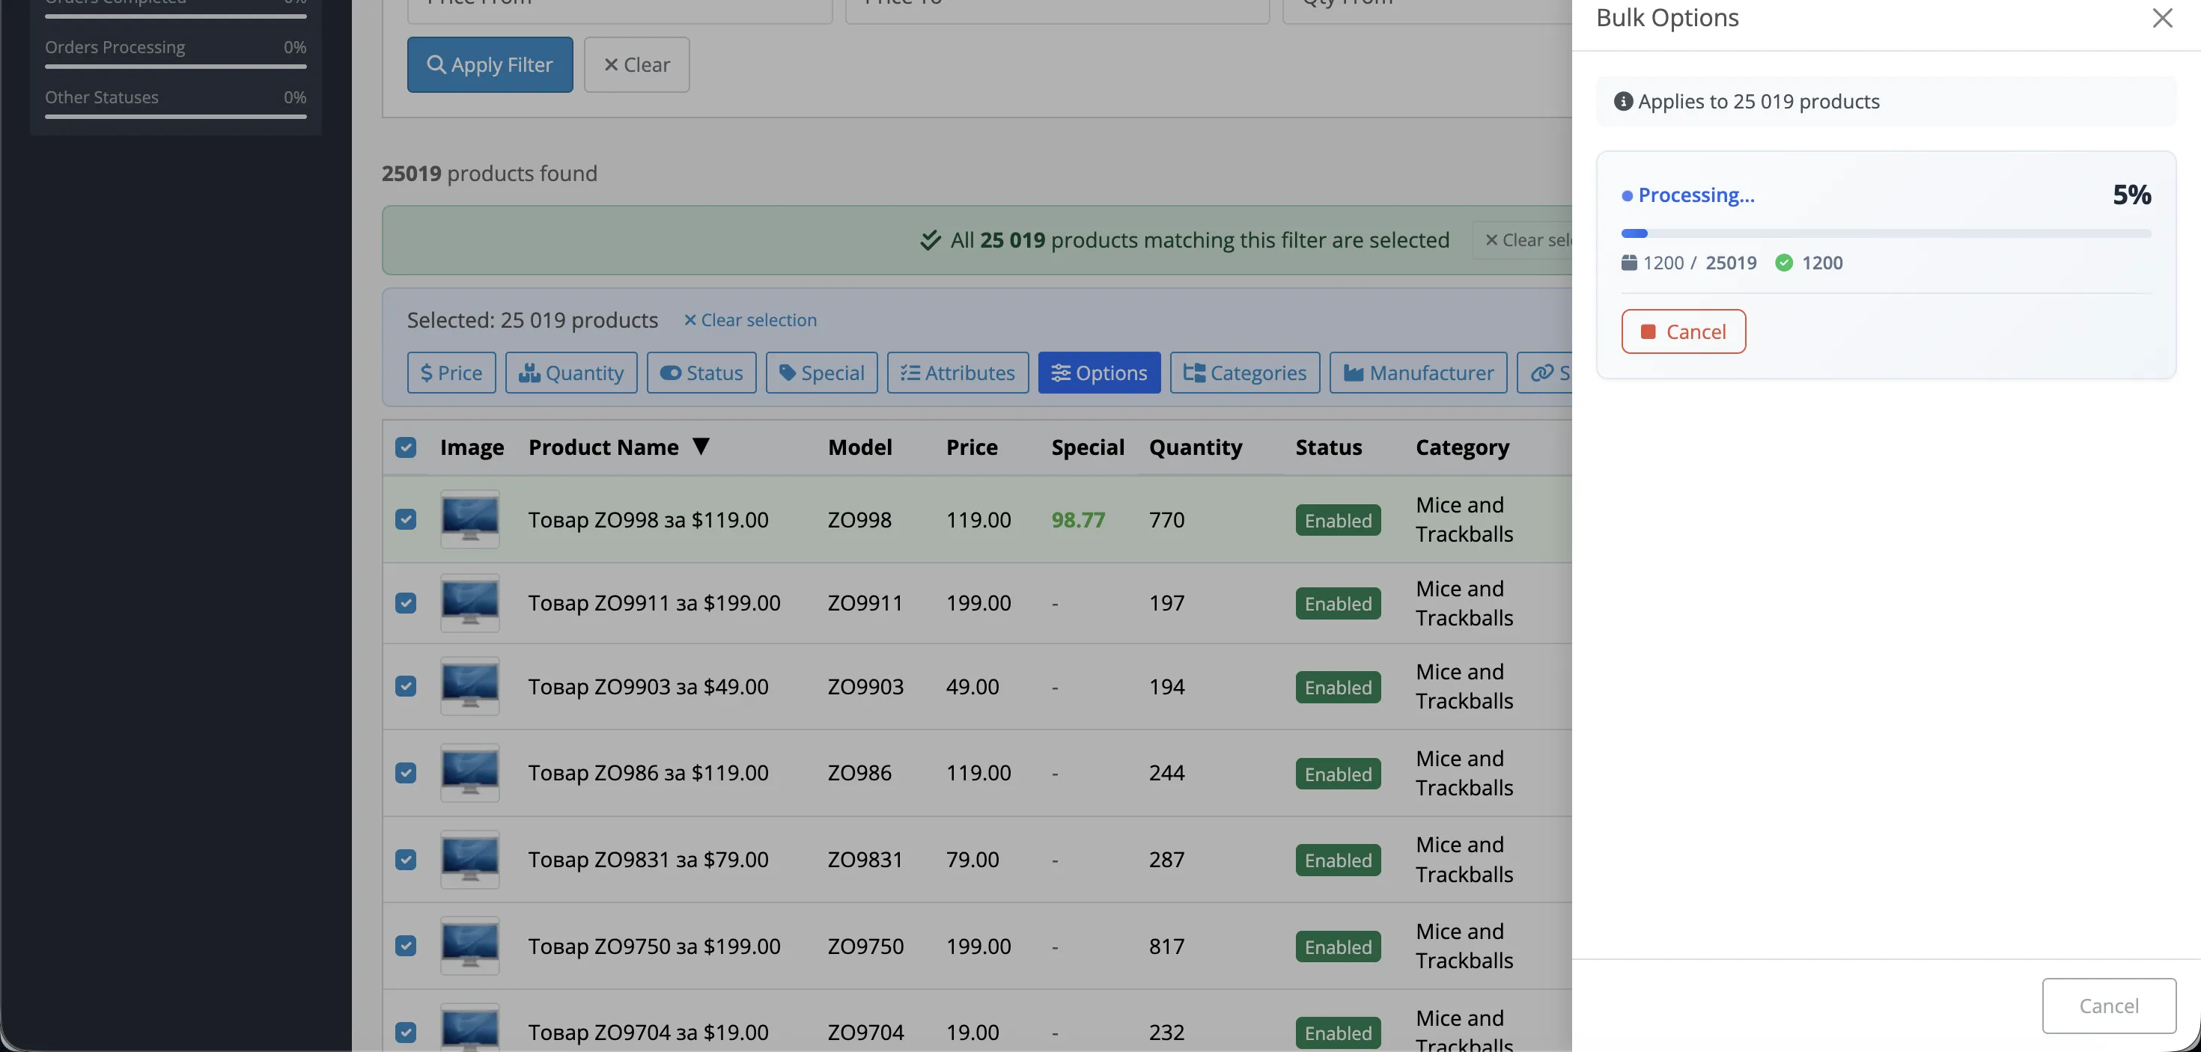2201x1052 pixels.
Task: Open the ZO998 product thumbnail
Action: point(470,519)
